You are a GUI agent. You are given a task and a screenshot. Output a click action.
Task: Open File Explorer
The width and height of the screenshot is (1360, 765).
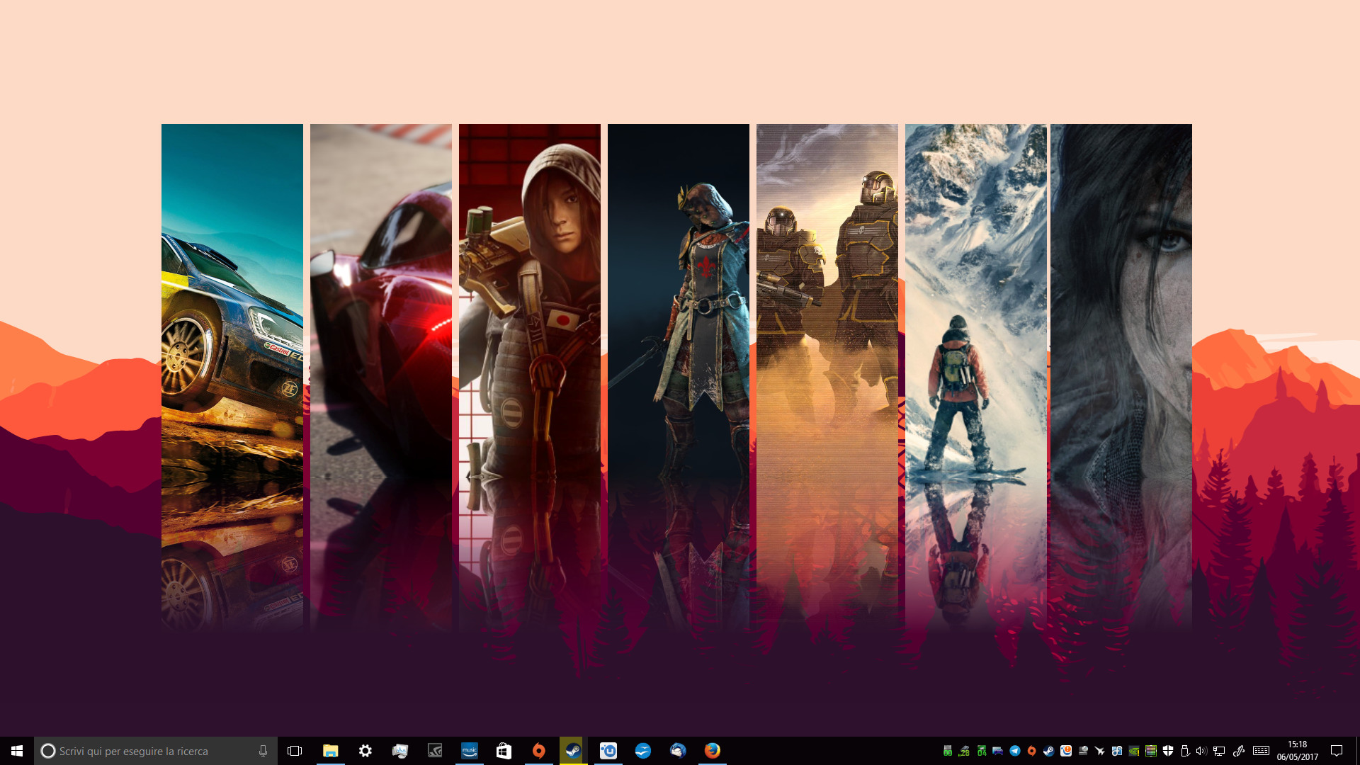click(x=331, y=750)
